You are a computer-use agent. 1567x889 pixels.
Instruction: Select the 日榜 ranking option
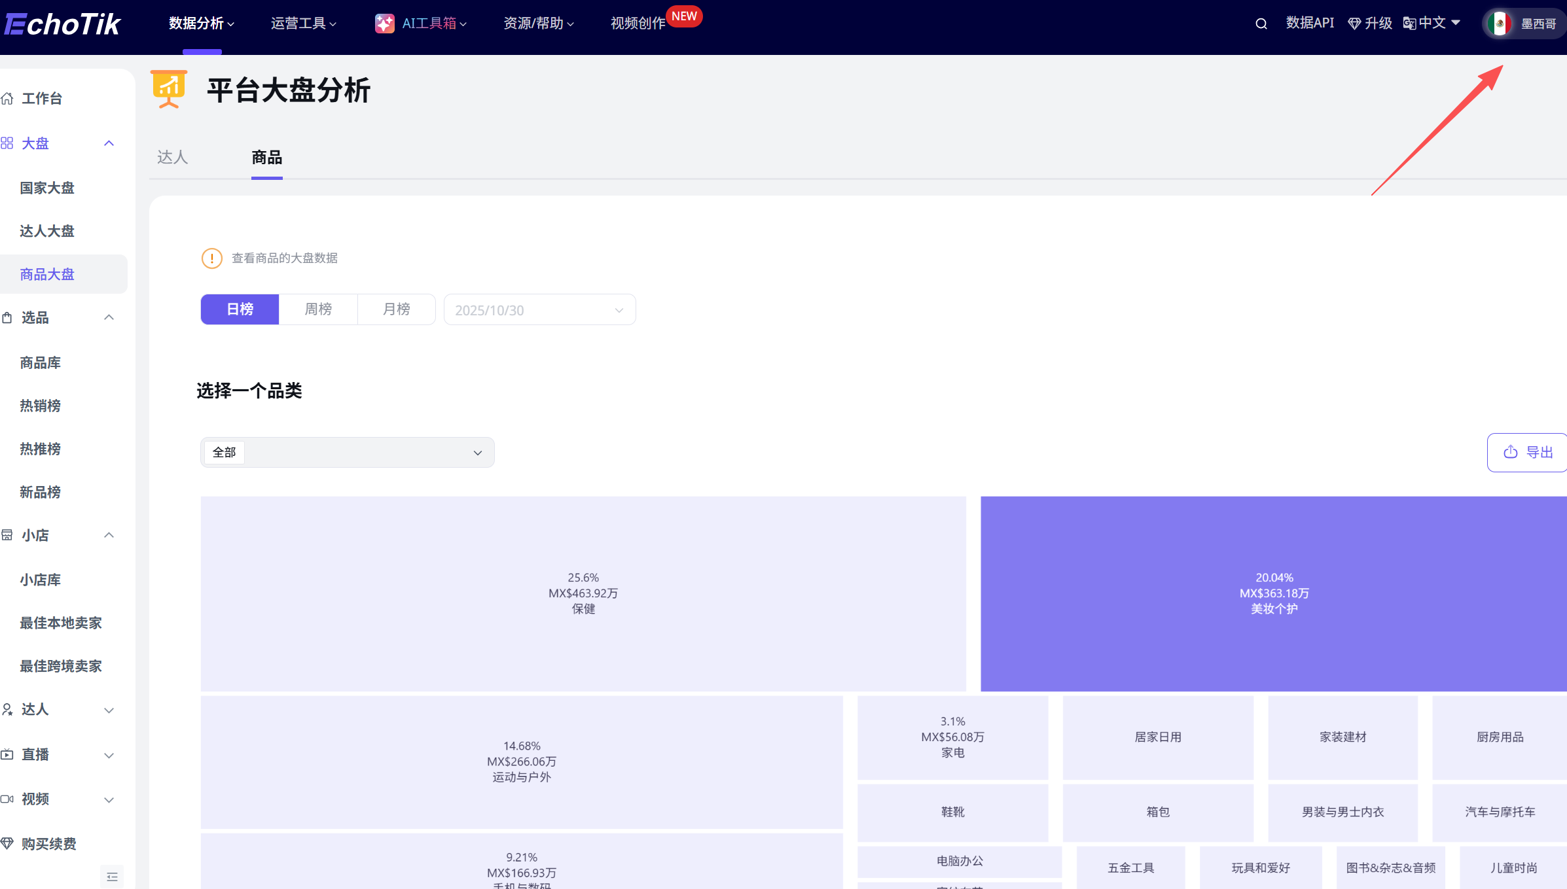(x=239, y=309)
